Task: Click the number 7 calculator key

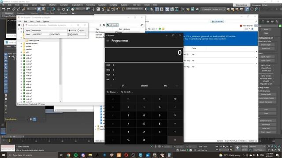Action: (x=128, y=115)
